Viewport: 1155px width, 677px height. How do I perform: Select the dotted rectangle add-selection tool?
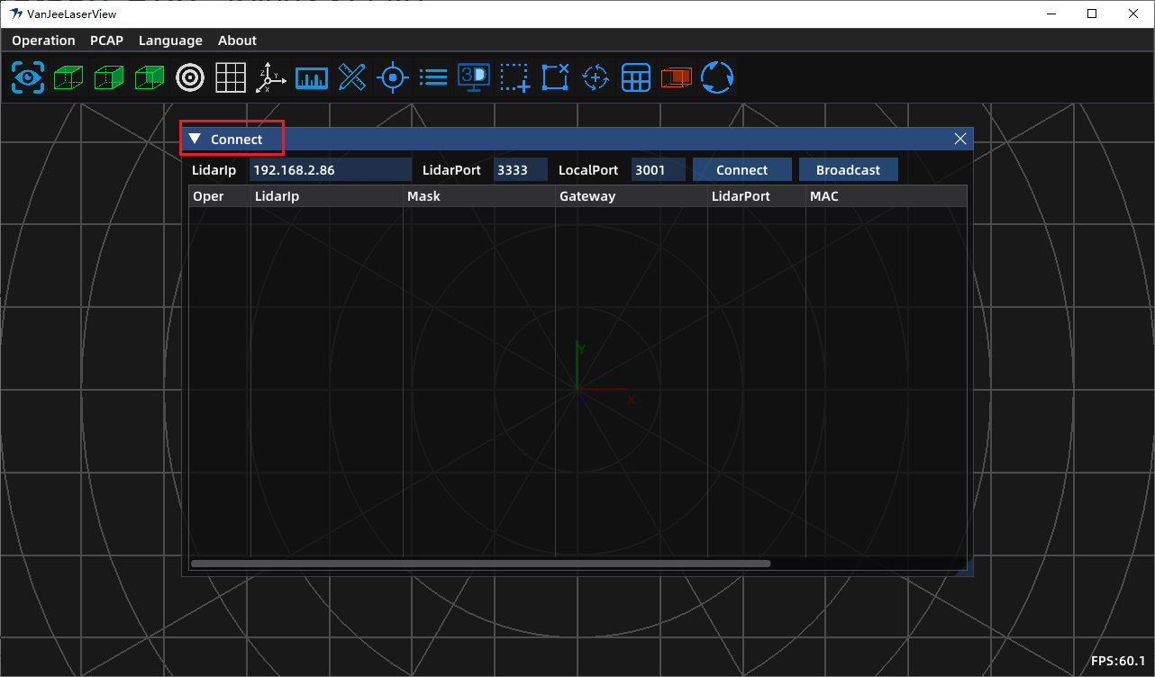[x=514, y=77]
